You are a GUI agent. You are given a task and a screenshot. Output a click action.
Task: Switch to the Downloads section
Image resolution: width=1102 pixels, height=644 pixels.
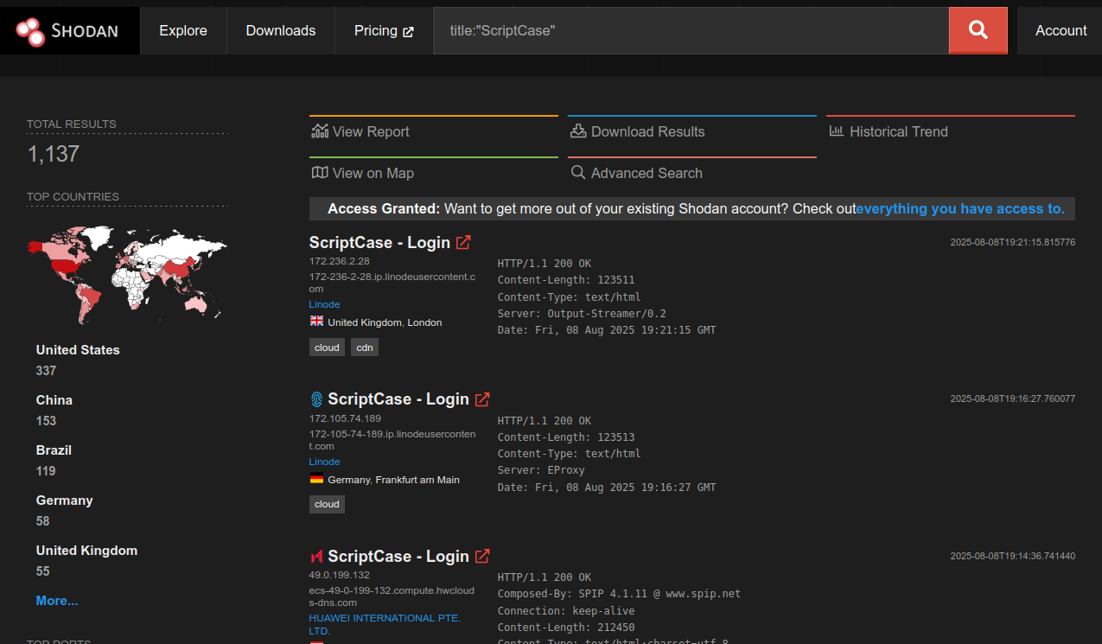pos(280,29)
